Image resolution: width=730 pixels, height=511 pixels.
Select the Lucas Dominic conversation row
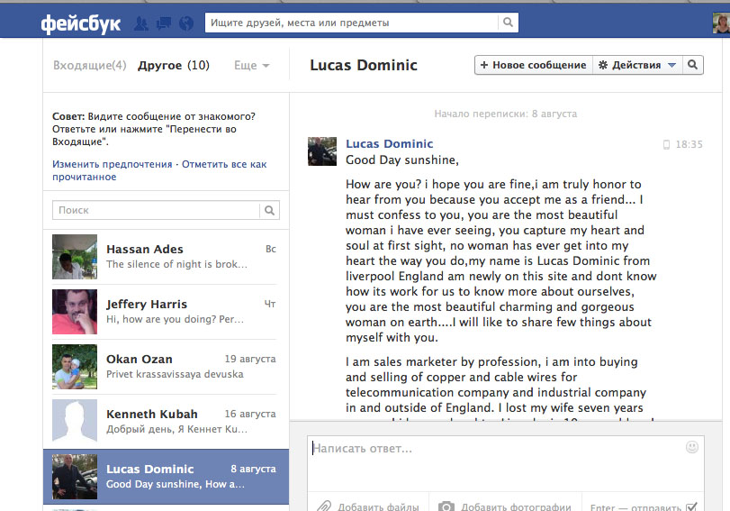tap(166, 477)
